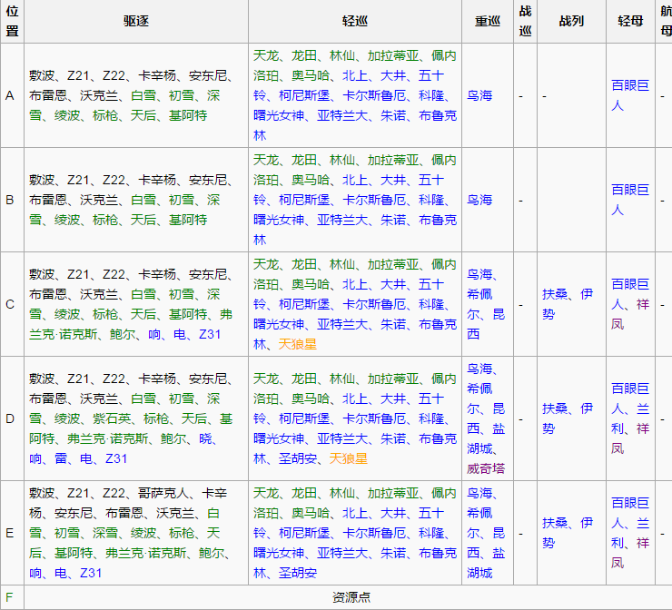Select the position cell labeled D
This screenshot has height=610, width=672.
click(12, 418)
